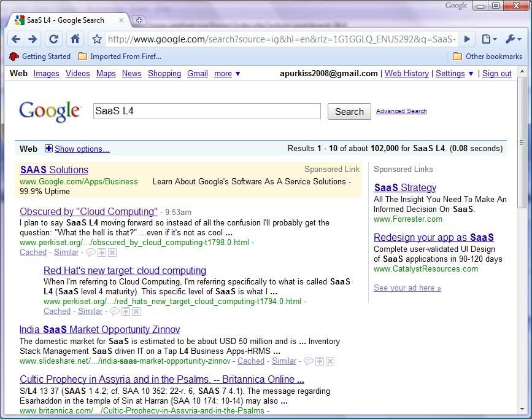
Task: Click Sign out link
Action: tap(496, 73)
